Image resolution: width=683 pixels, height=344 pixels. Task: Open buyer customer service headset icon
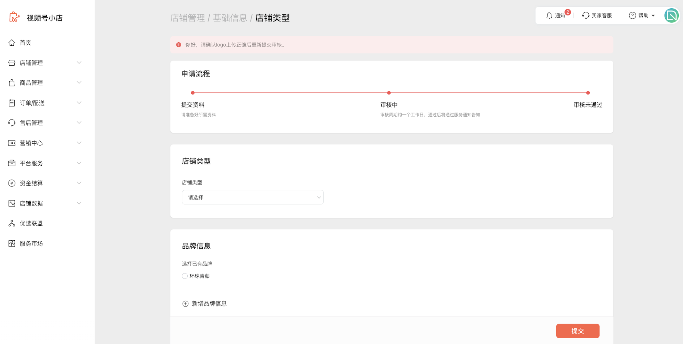(585, 16)
